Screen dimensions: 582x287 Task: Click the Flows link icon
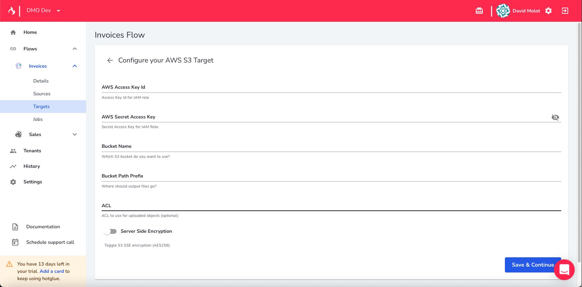(13, 49)
